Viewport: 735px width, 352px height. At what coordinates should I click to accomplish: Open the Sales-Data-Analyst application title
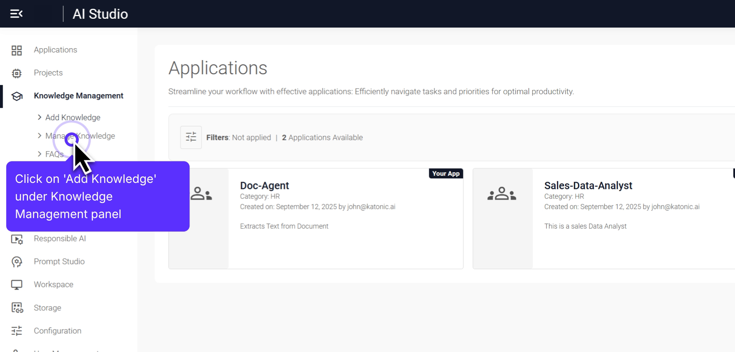click(588, 186)
